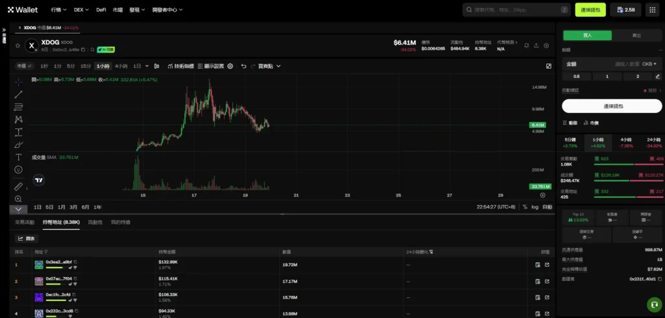Click the white 連接錢包 button in trade panel

[x=612, y=106]
